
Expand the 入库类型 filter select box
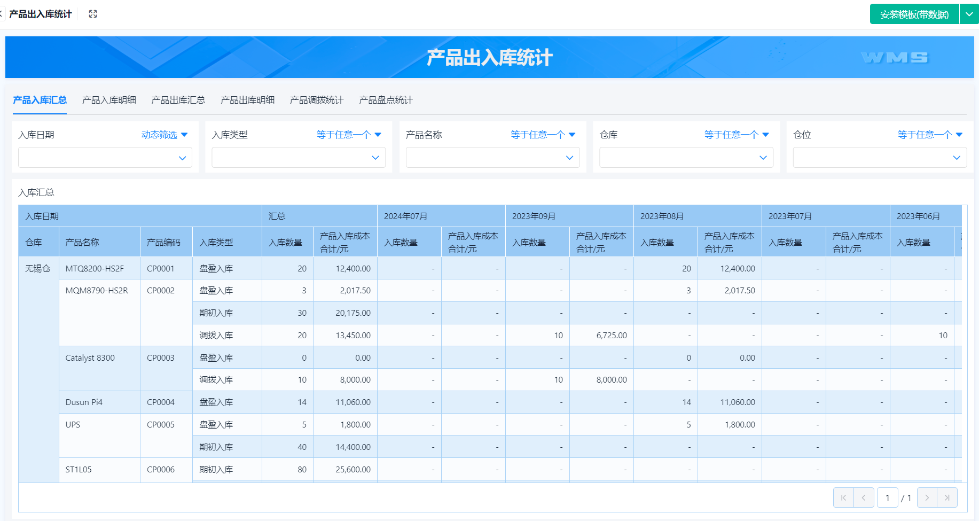click(x=299, y=158)
